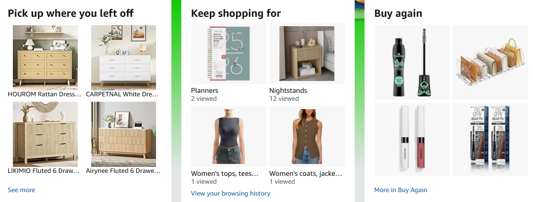Open the HOUROM Rattan Dresser image

coord(45,58)
